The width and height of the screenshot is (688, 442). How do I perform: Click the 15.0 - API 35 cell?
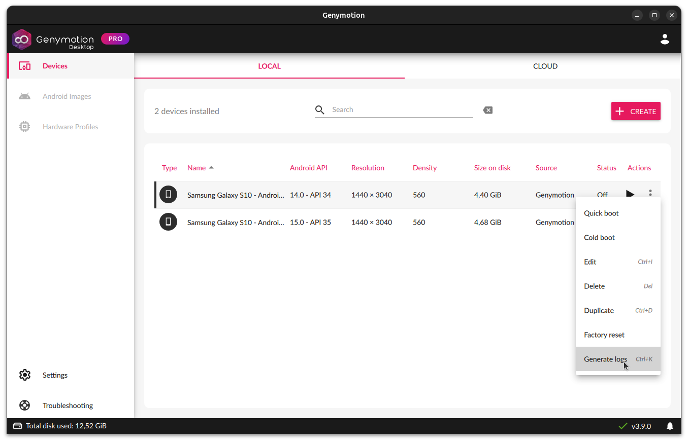coord(310,223)
